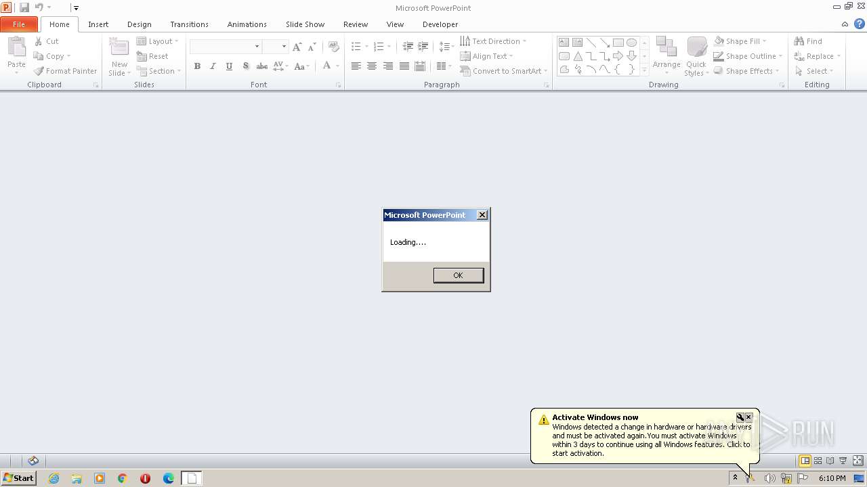Click Convert to SmartArt

pos(503,71)
